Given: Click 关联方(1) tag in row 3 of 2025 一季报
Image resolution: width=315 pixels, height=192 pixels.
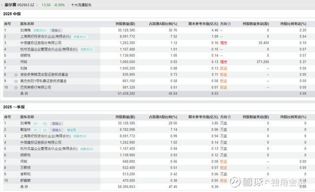Looking at the screenshot, I should (80, 136).
